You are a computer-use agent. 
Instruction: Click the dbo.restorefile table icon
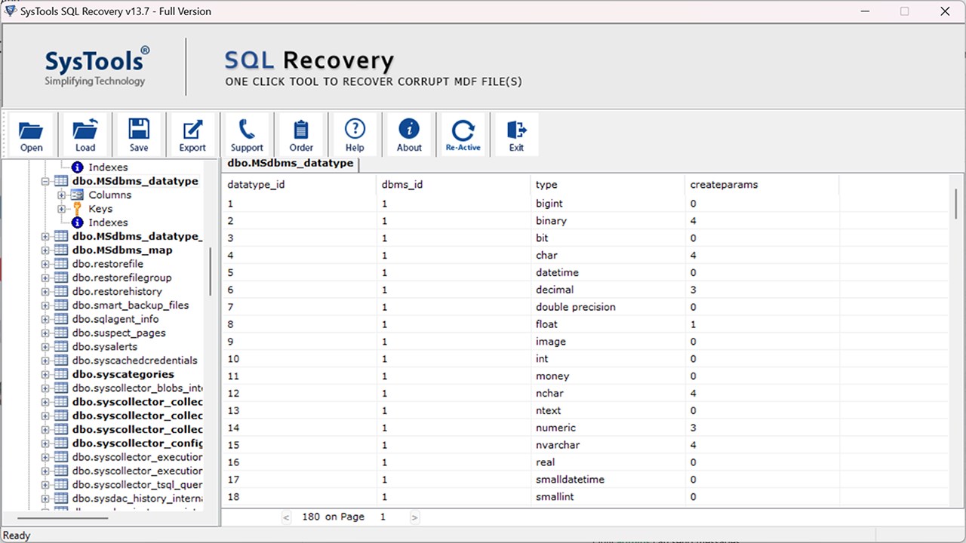click(61, 264)
